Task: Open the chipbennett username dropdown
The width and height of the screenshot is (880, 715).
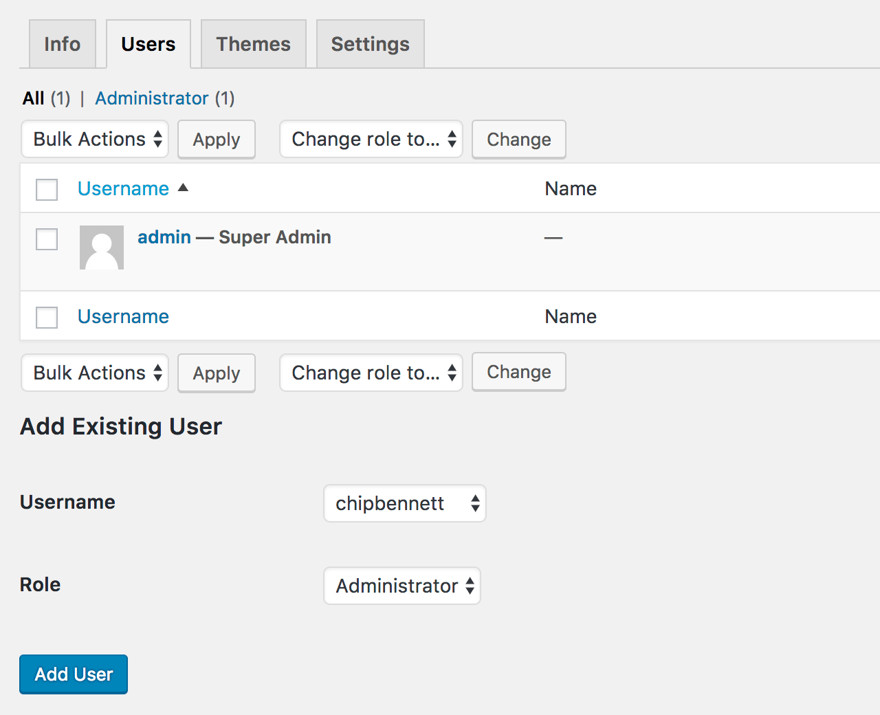Action: point(405,503)
